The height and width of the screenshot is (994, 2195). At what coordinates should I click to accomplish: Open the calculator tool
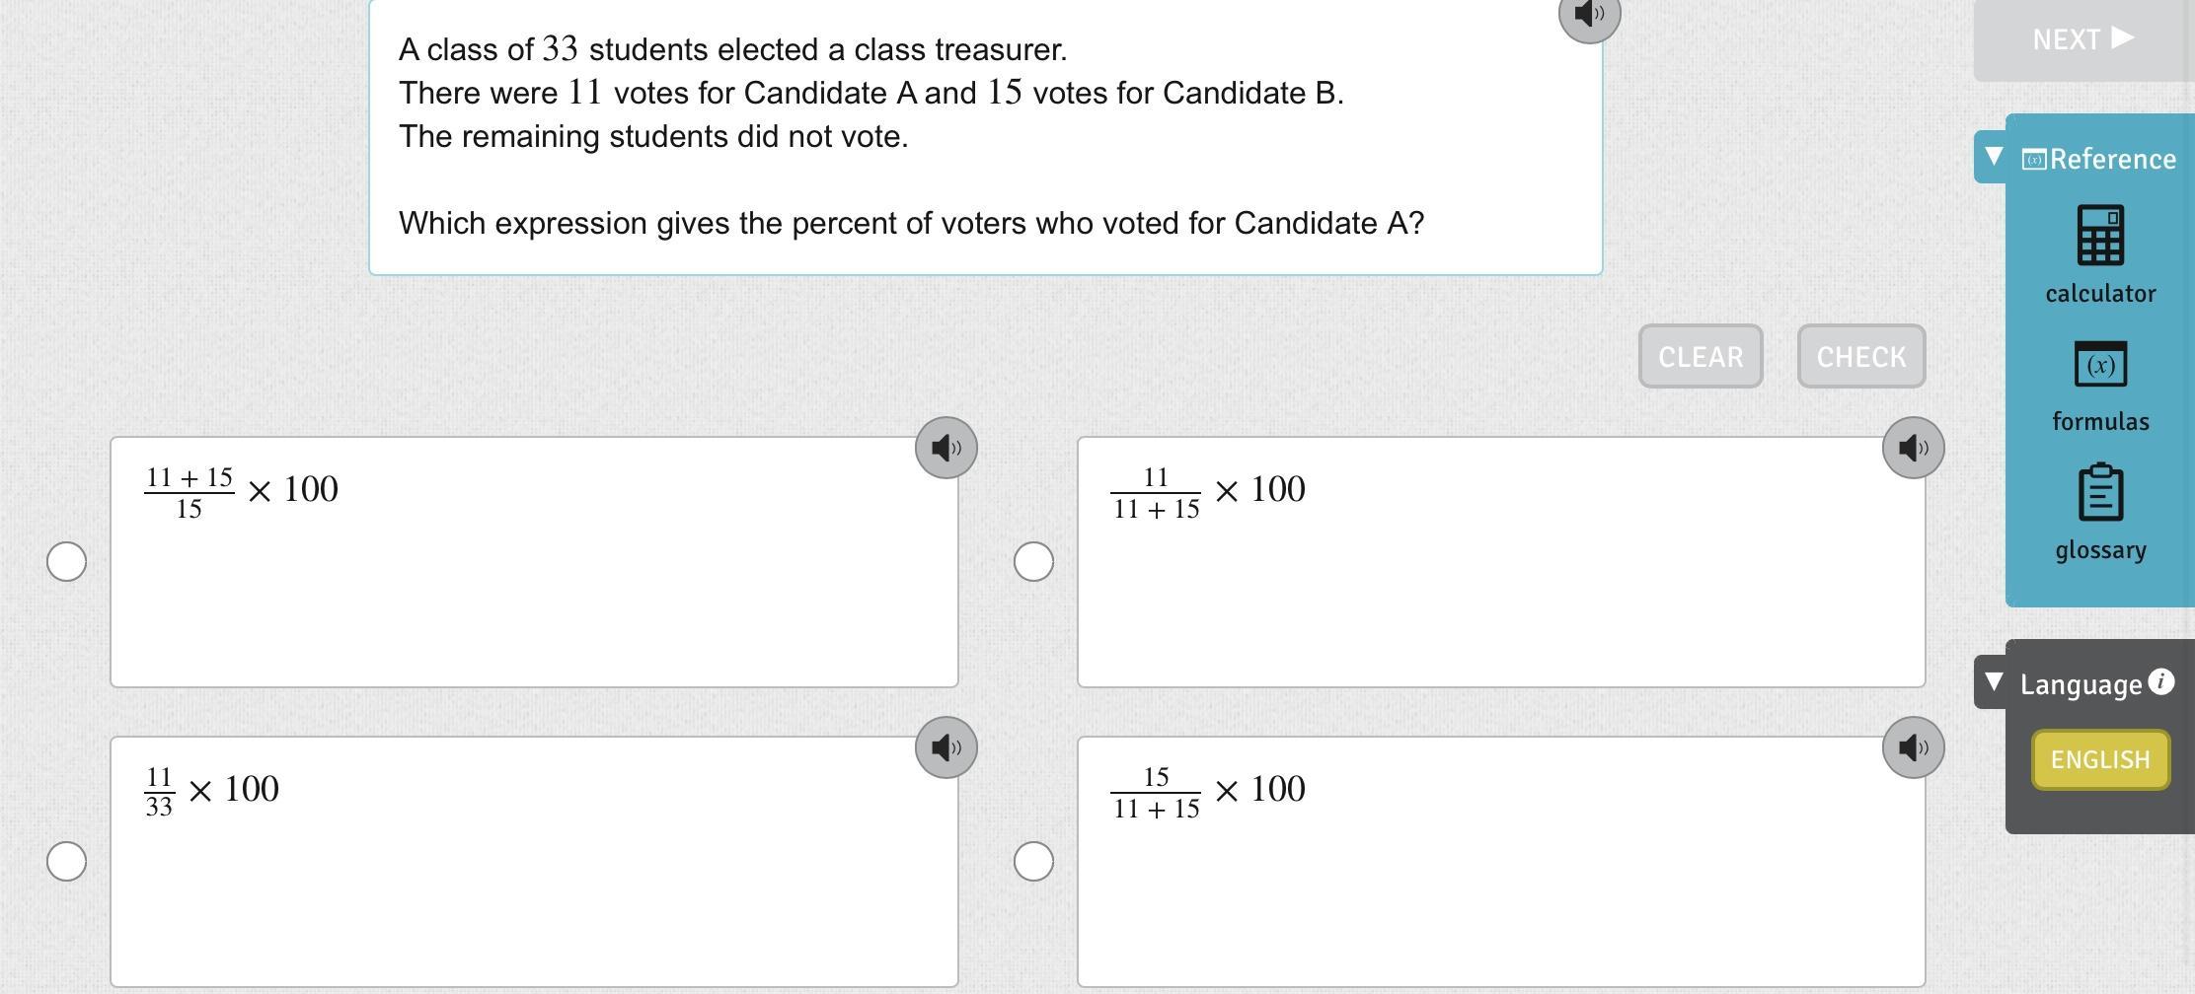2100,236
